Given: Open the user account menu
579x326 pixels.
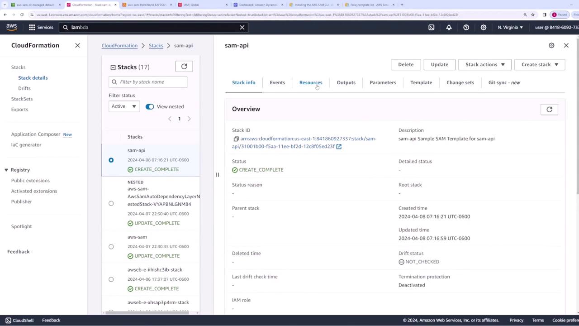Looking at the screenshot, I should click(557, 27).
